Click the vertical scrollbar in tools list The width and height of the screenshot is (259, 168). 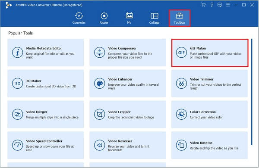[252, 92]
